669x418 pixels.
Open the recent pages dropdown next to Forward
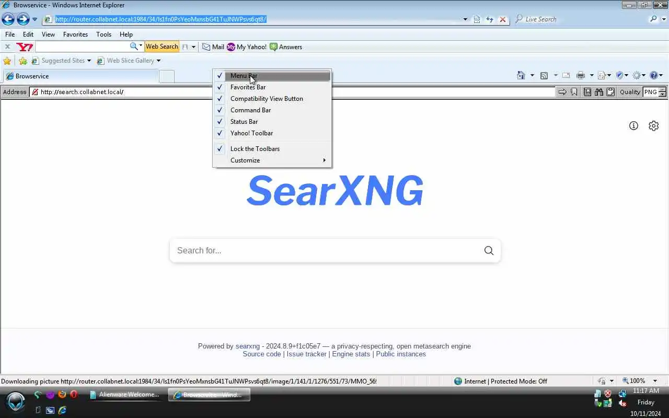pos(34,19)
